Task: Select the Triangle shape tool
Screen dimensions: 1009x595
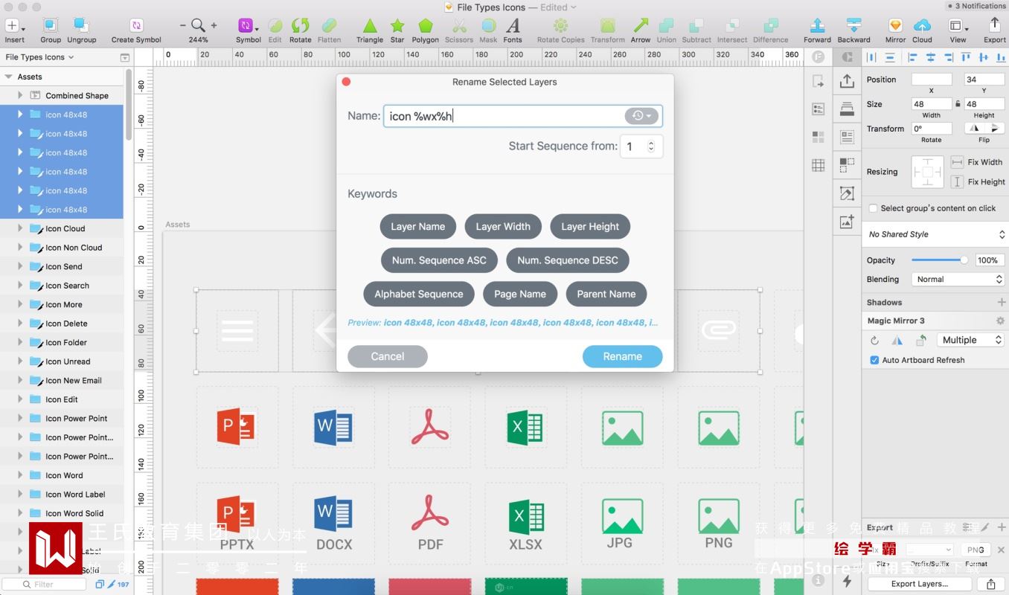Action: coord(369,30)
